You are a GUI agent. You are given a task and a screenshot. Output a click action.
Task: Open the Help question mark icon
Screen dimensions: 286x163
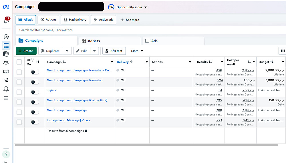pos(6,154)
